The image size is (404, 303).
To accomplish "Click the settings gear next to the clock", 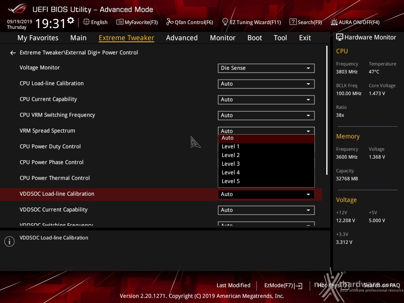I will pos(71,21).
